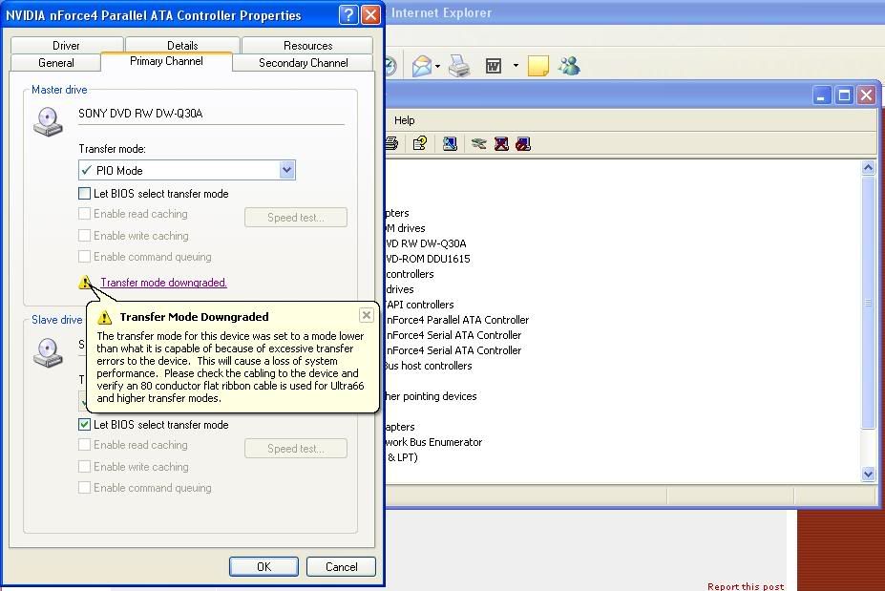Image resolution: width=885 pixels, height=591 pixels.
Task: Toggle master Enable read caching checkbox
Action: click(84, 214)
